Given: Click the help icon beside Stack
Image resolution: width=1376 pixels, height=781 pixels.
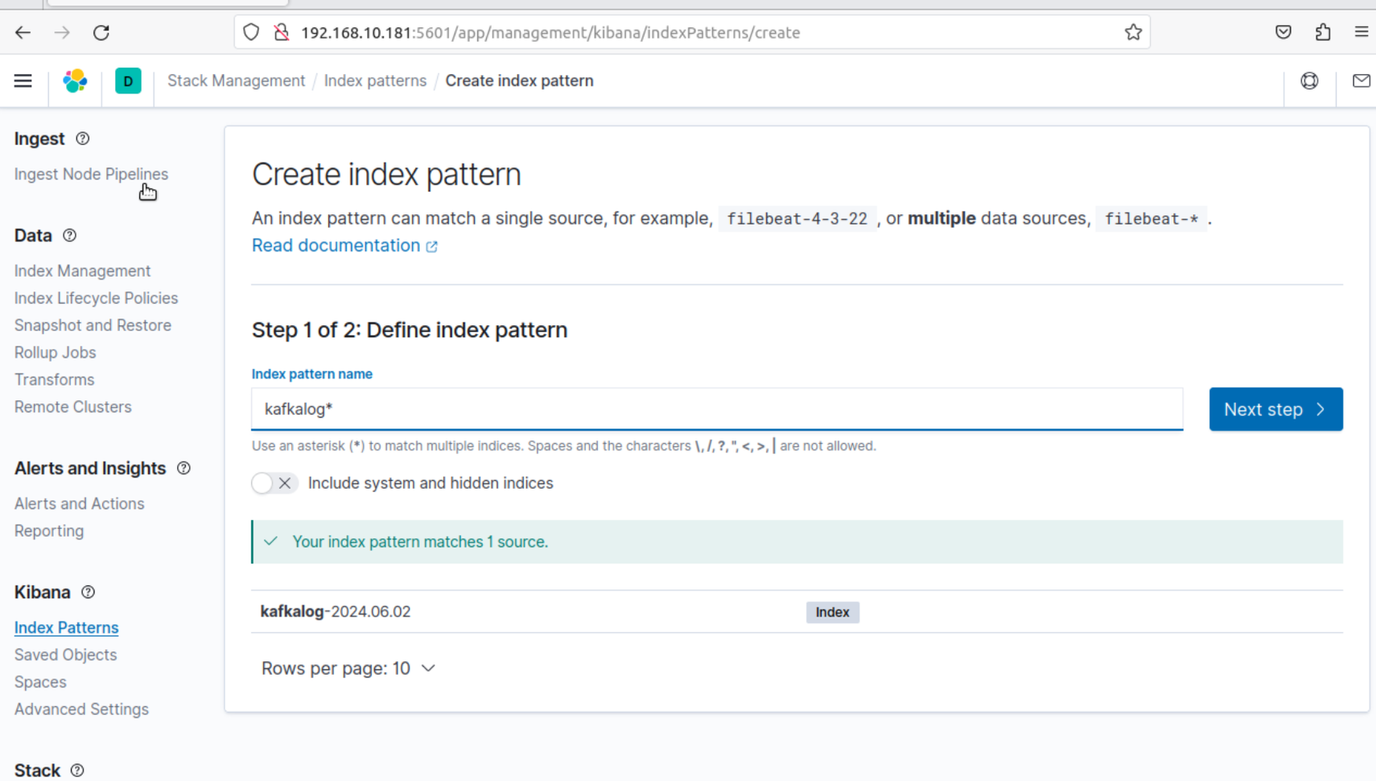Looking at the screenshot, I should pos(77,771).
